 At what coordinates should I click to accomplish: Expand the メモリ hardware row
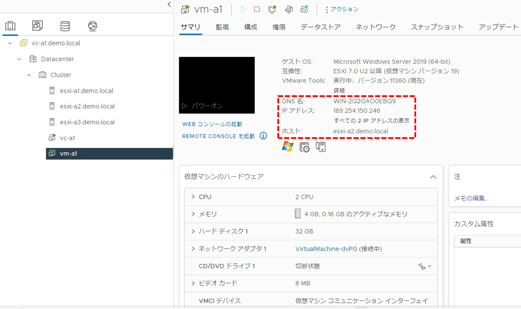tap(193, 214)
